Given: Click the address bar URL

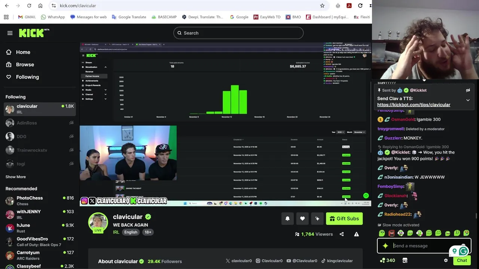Looking at the screenshot, I should [78, 6].
